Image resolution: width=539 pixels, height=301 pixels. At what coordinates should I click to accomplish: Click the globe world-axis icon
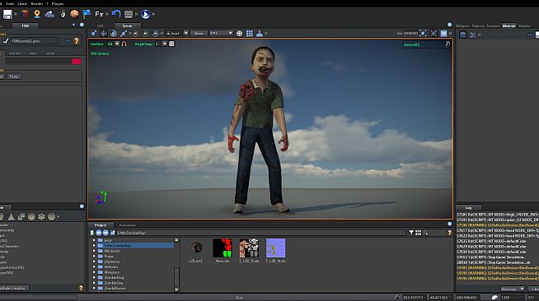click(239, 33)
